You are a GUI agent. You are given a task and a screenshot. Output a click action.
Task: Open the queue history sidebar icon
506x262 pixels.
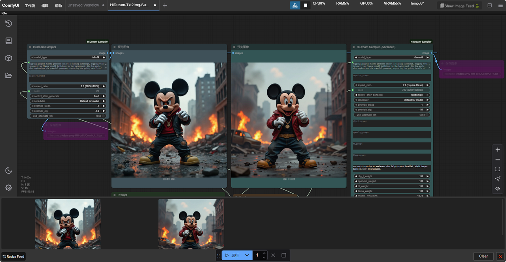tap(9, 24)
